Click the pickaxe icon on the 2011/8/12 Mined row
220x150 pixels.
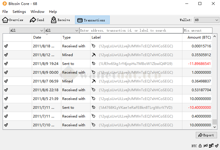click(93, 55)
